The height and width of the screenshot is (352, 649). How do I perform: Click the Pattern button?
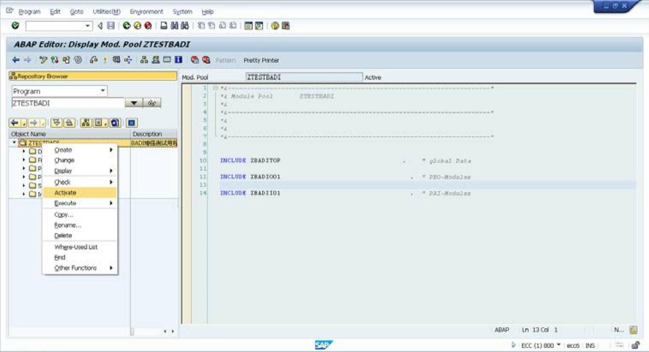[225, 60]
